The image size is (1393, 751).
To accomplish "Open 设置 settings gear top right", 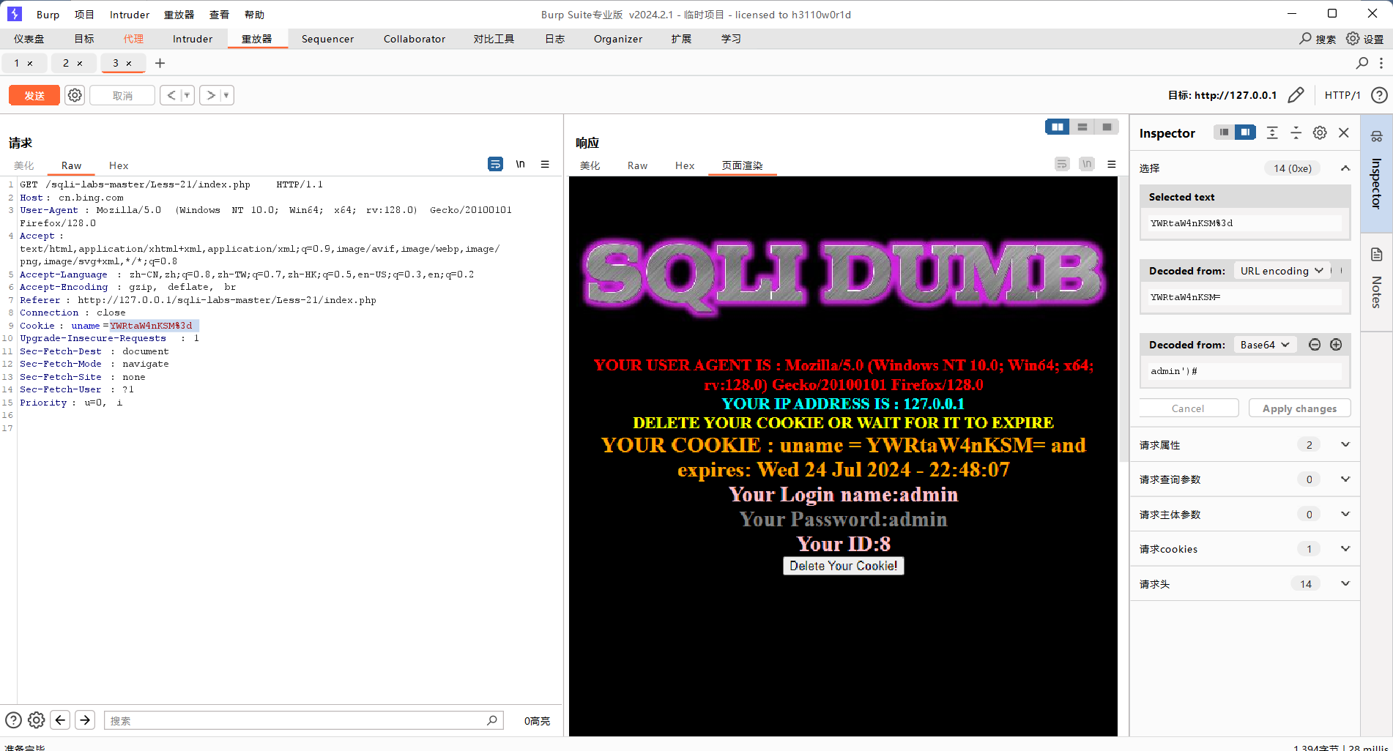I will 1365,39.
